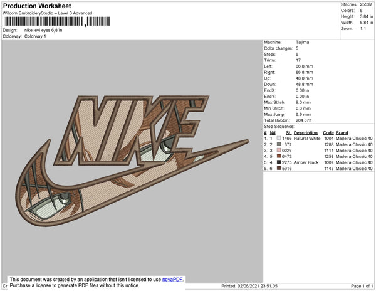Select thread code 1288
The width and height of the screenshot is (376, 291).
coord(329,144)
